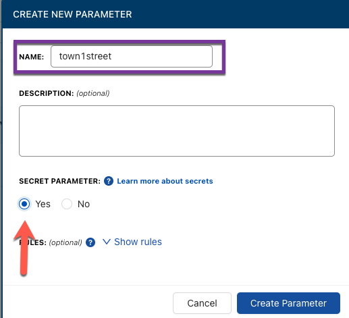Confirm with the Create Parameter button
This screenshot has height=318, width=349.
tap(288, 303)
